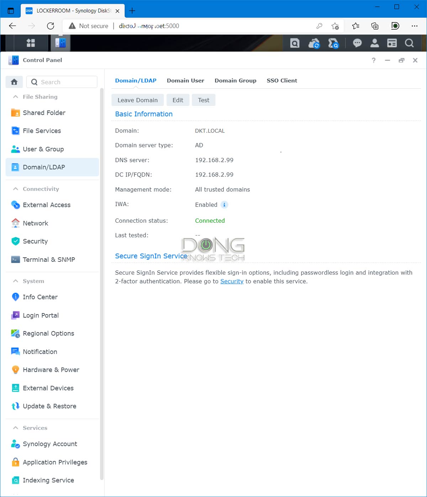Image resolution: width=427 pixels, height=497 pixels.
Task: Click the Test button
Action: (x=204, y=100)
